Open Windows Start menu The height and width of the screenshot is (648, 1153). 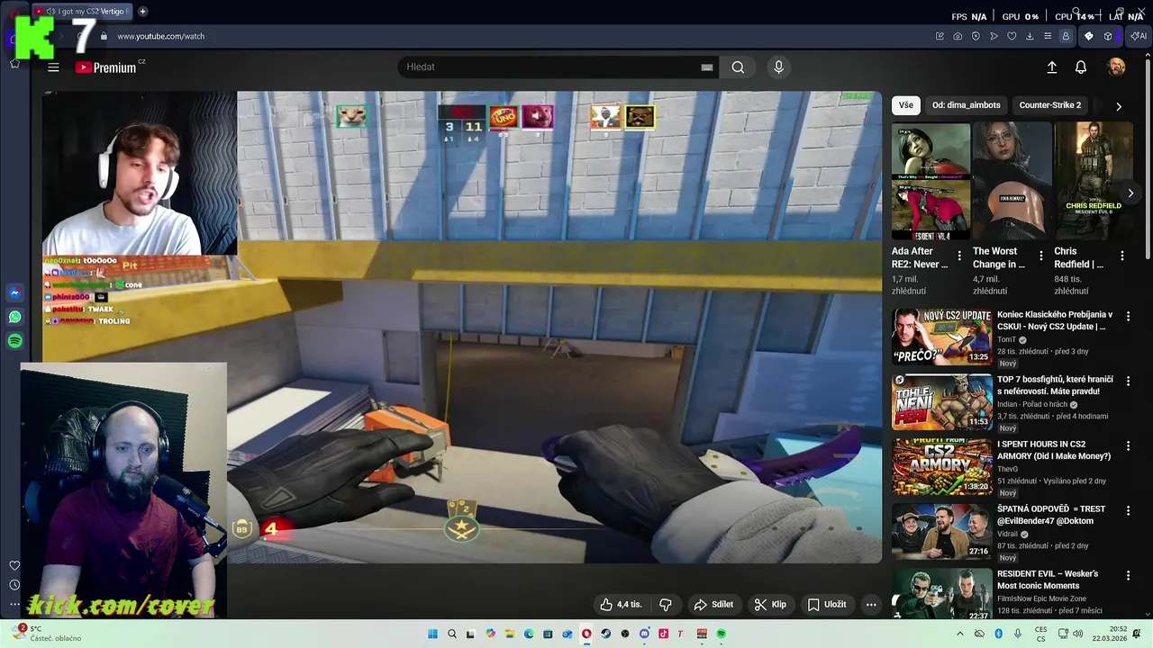pos(432,634)
